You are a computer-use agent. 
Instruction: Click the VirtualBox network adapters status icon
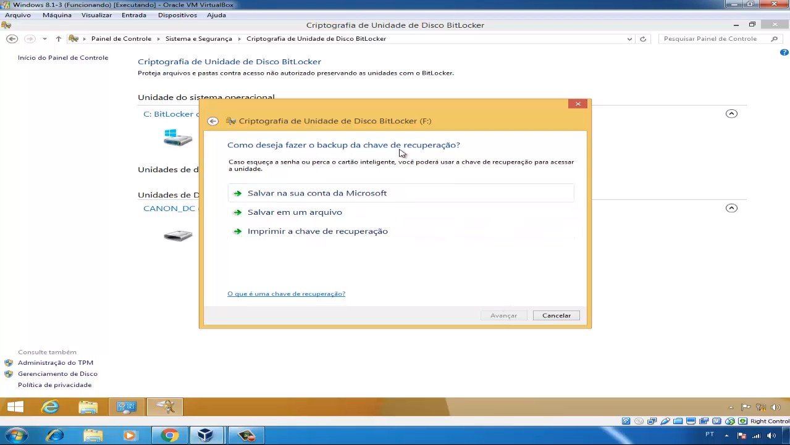tap(652, 422)
